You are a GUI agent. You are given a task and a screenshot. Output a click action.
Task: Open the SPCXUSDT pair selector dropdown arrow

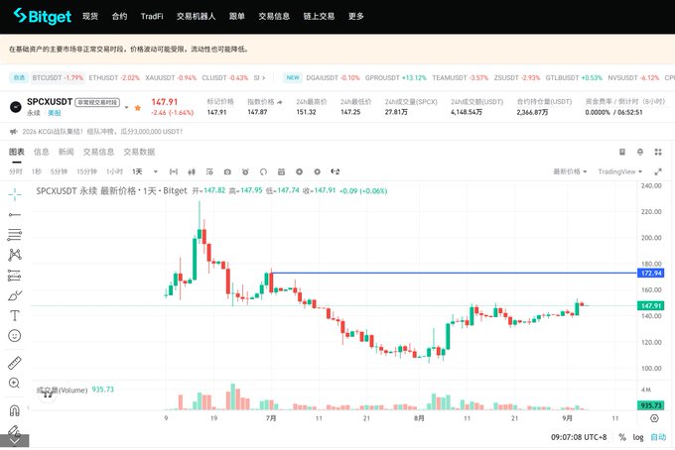click(127, 107)
